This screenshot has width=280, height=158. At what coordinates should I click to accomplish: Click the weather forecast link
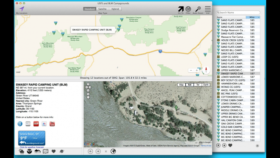pyautogui.click(x=32, y=147)
